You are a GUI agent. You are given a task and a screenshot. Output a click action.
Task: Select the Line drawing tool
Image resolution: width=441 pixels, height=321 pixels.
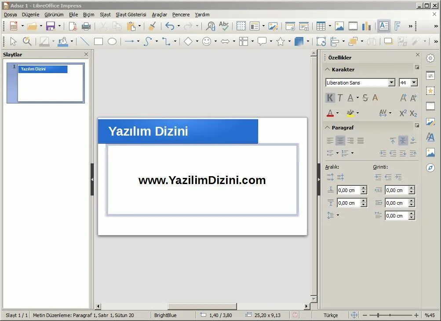point(85,42)
